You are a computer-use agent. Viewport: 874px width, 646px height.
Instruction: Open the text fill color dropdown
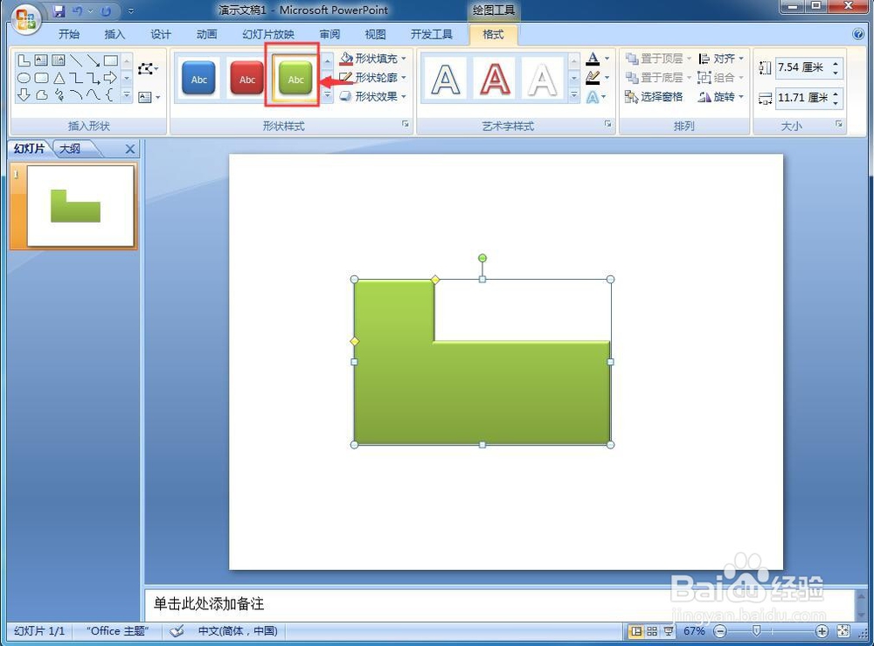(x=607, y=59)
